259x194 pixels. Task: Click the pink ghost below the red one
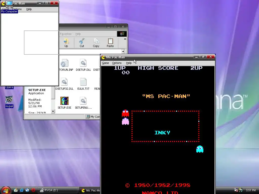pyautogui.click(x=125, y=121)
